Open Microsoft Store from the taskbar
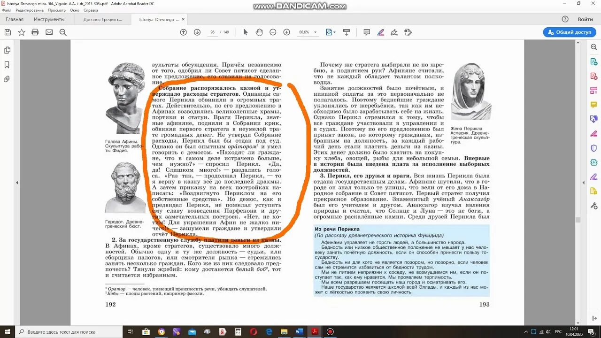601x338 pixels. coord(146,331)
